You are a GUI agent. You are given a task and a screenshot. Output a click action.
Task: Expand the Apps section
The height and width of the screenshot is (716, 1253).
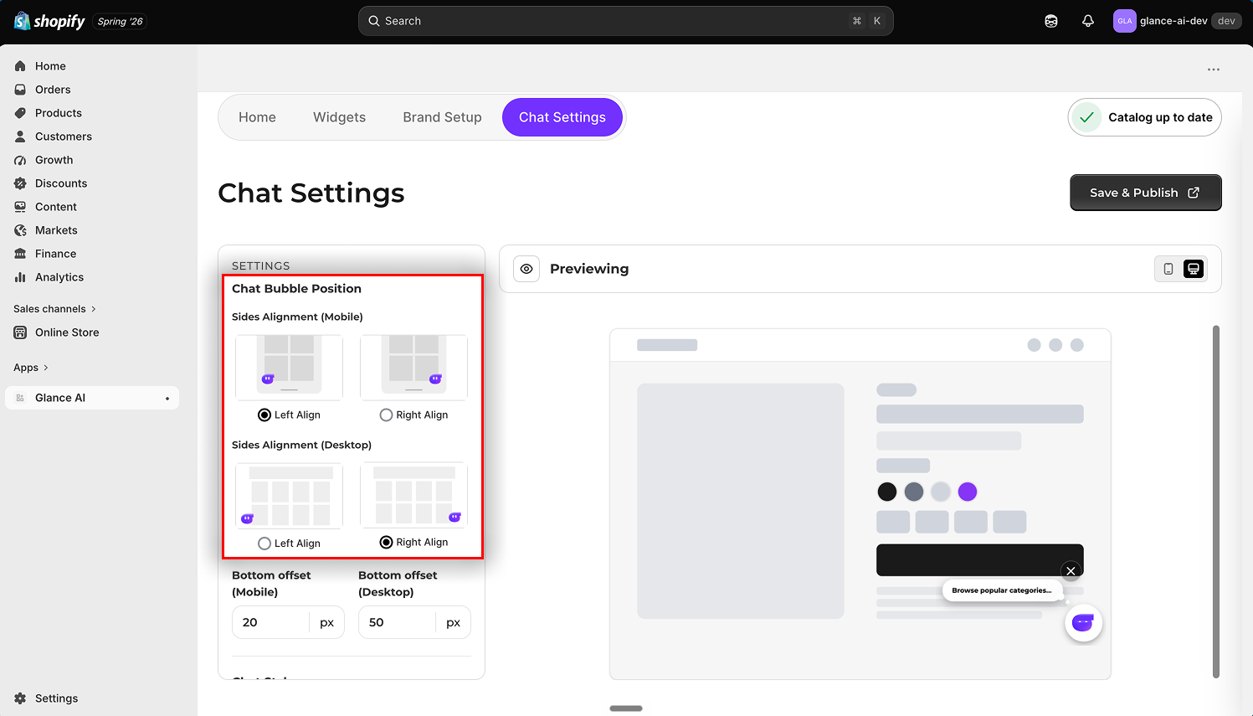[31, 368]
